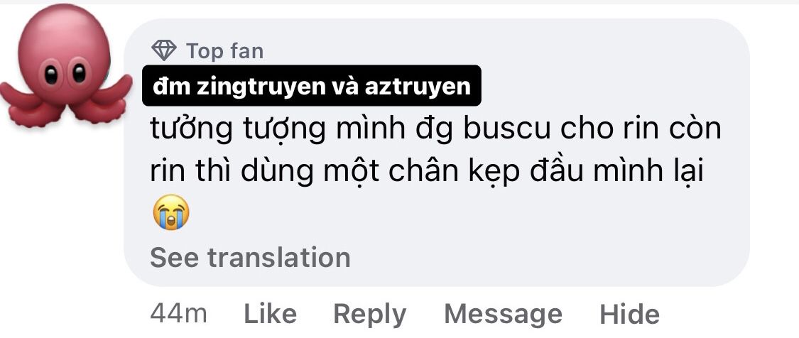Hide this comment
This screenshot has height=338, width=799.
(629, 314)
